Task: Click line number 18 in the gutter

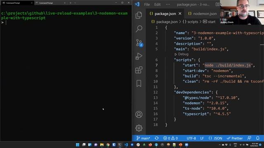Action: point(156,125)
